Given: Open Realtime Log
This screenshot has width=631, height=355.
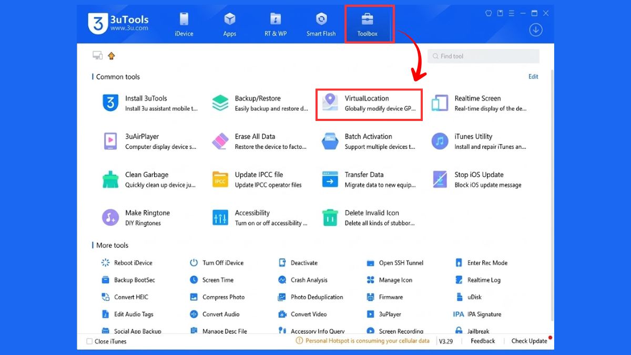Looking at the screenshot, I should (477, 280).
